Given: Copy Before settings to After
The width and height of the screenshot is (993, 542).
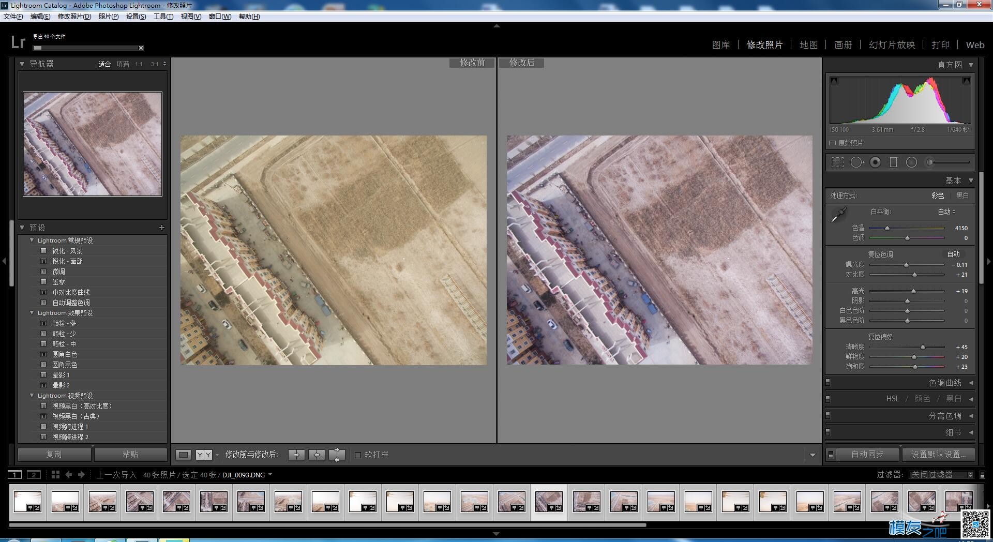Looking at the screenshot, I should 296,455.
